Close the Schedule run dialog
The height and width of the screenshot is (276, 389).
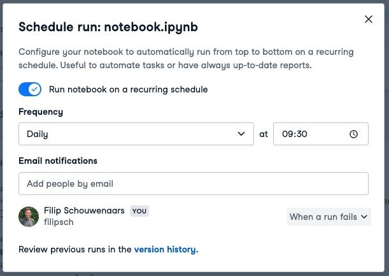tap(369, 19)
